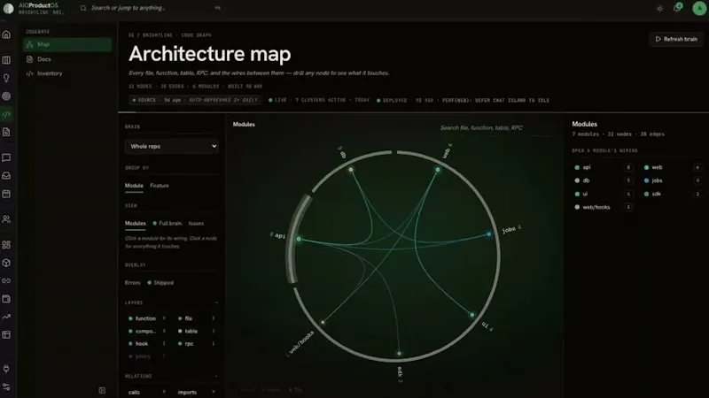This screenshot has width=709, height=398.
Task: Select the highlighted code brackets sidebar icon
Action: click(6, 114)
